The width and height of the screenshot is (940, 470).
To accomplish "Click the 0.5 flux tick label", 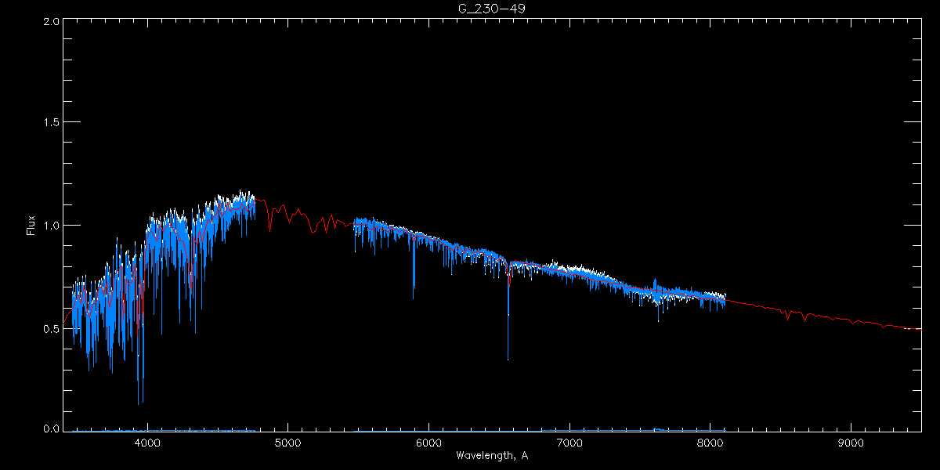I will pyautogui.click(x=51, y=328).
